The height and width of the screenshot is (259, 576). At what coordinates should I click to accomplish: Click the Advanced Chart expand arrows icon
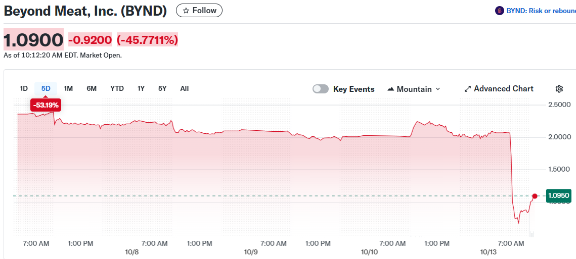point(467,89)
